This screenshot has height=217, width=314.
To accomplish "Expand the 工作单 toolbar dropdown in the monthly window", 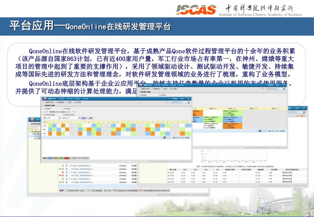I will pos(78,102).
